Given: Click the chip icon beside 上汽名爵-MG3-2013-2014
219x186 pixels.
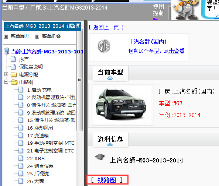Looking at the screenshot, I should (100, 157).
